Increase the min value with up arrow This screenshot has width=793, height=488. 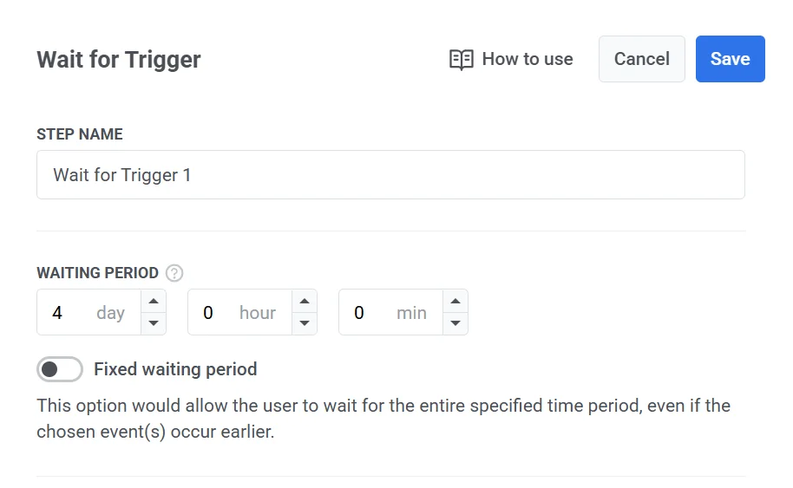(455, 302)
